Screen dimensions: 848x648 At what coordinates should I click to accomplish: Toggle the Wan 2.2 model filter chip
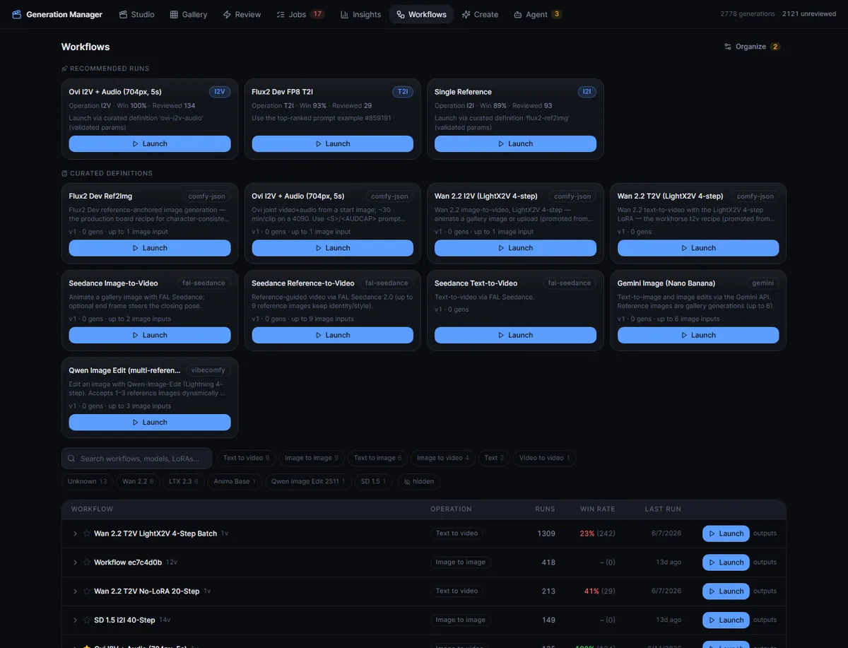pos(138,481)
